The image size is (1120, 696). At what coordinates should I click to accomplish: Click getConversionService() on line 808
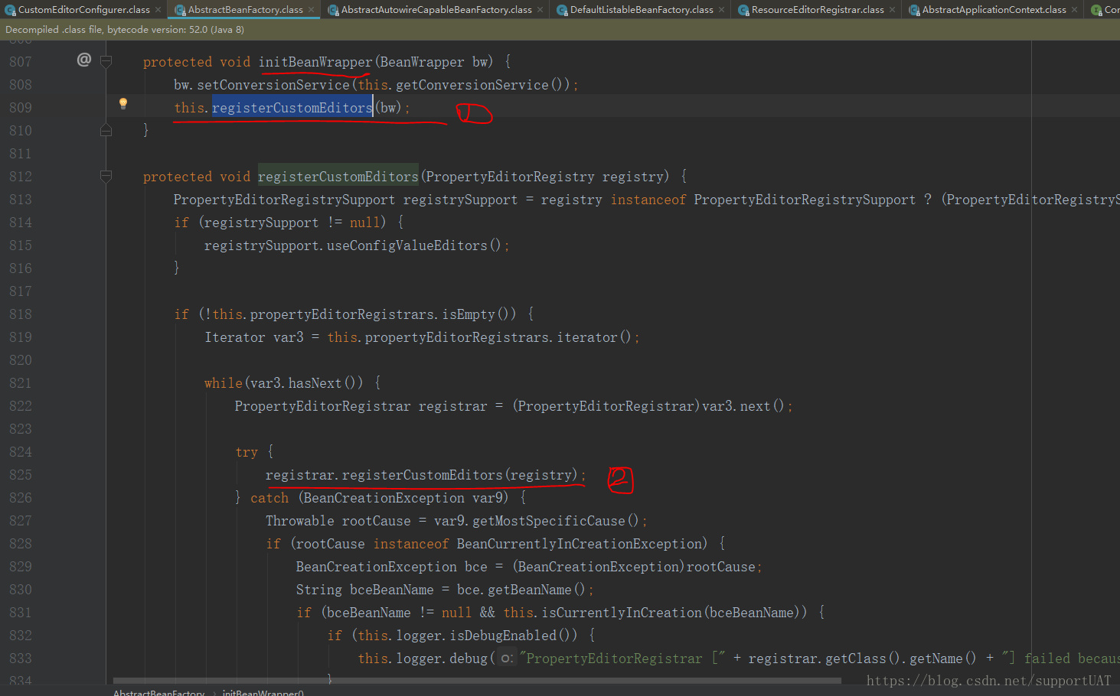(x=482, y=85)
